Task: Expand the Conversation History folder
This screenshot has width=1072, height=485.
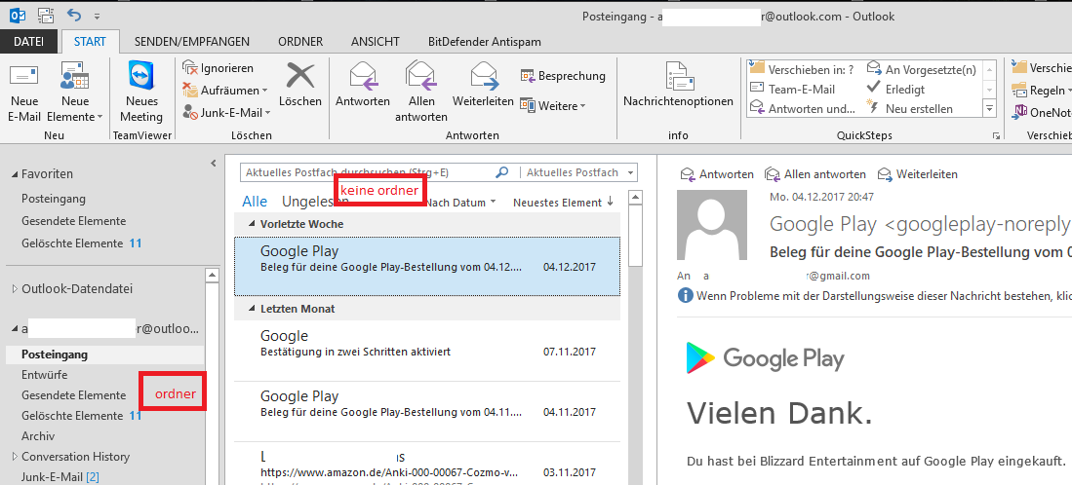Action: [15, 457]
